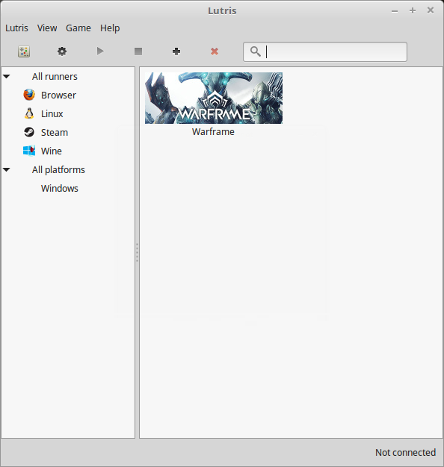
Task: Click the manage runners toolbar icon
Action: tap(24, 51)
